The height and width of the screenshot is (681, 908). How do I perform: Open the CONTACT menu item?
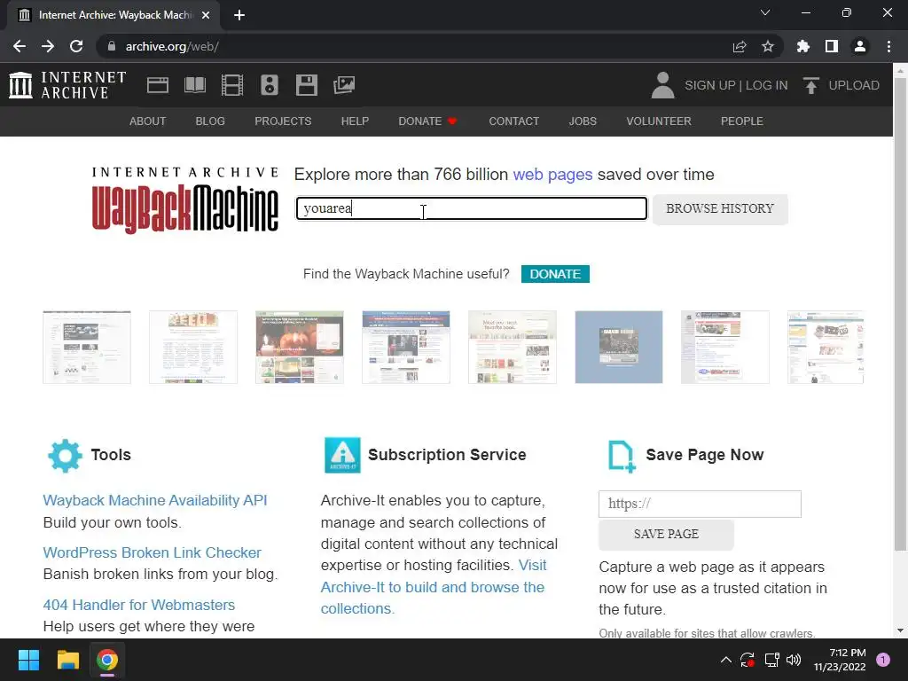(513, 121)
